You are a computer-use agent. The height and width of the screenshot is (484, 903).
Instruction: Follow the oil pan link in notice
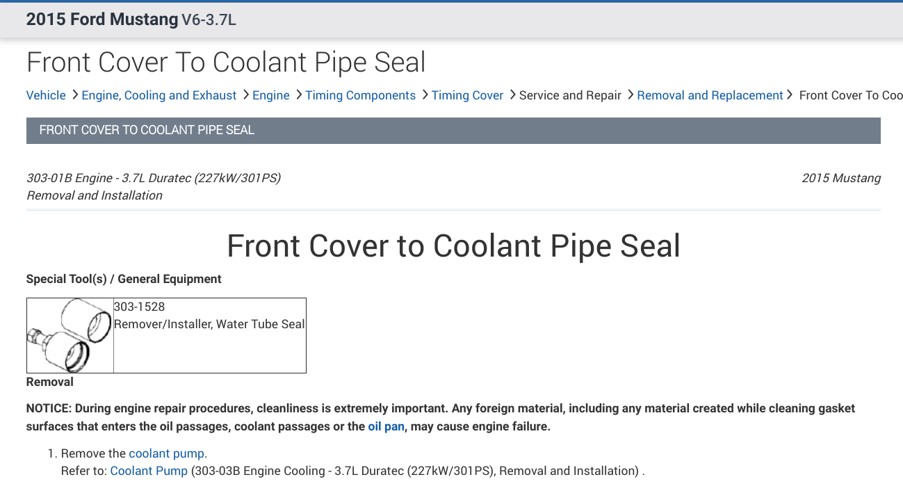(x=386, y=426)
